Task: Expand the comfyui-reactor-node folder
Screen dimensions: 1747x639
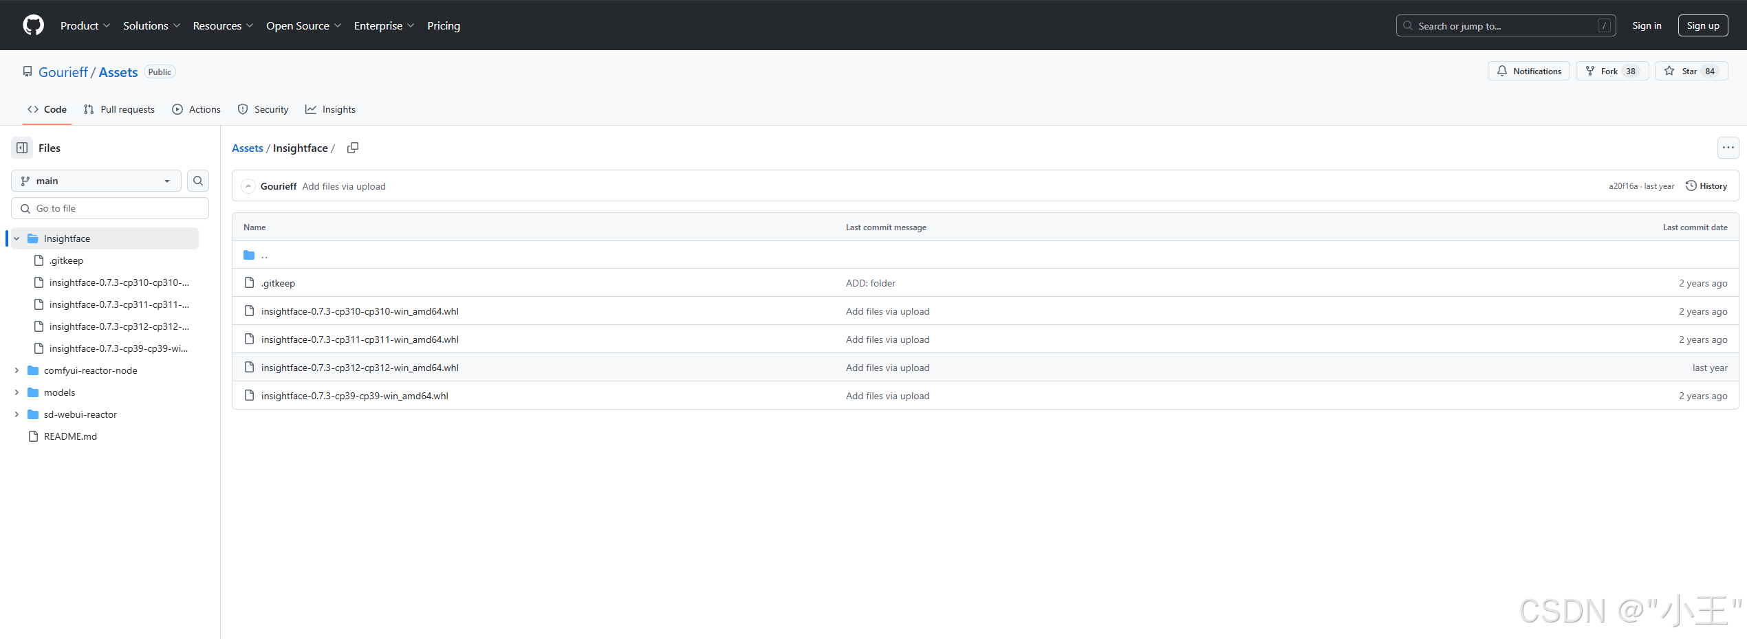Action: 17,370
